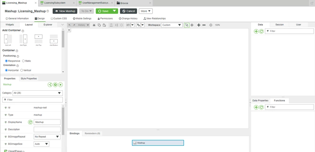The image size is (315, 152).
Task: Add a Function with plus icon
Action: click(256, 107)
